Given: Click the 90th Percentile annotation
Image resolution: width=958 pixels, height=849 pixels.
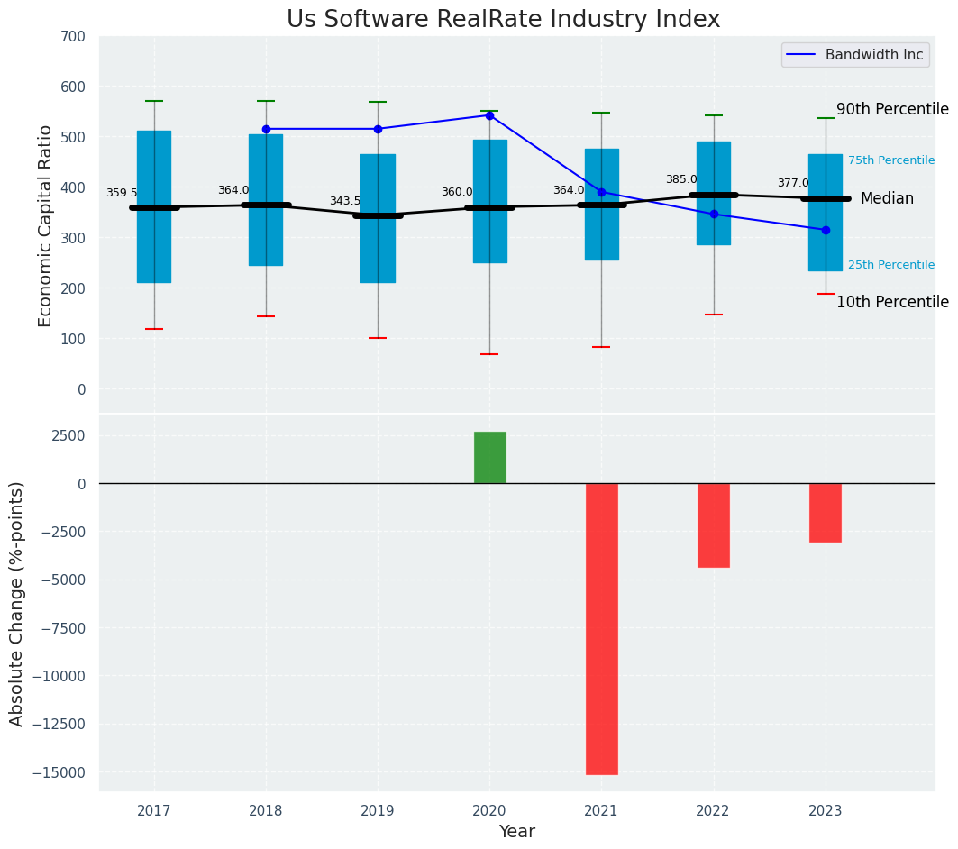Looking at the screenshot, I should pos(892,110).
